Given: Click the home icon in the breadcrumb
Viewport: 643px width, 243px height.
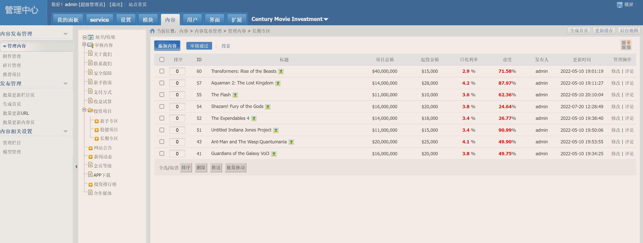Looking at the screenshot, I should click(x=152, y=31).
